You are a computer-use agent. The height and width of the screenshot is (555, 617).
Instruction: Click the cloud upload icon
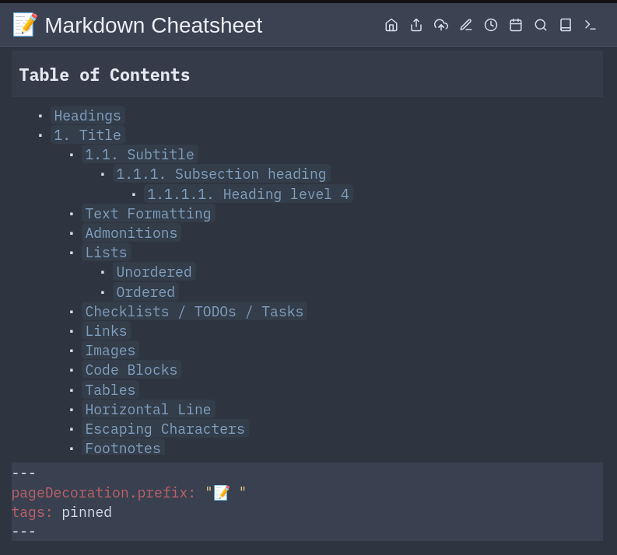pyautogui.click(x=441, y=25)
